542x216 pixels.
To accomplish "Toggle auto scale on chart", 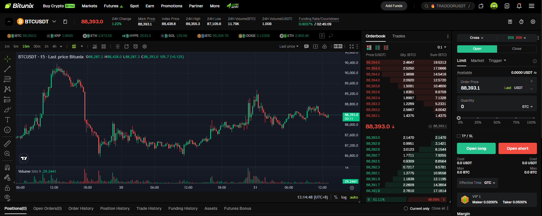I will click(x=354, y=197).
